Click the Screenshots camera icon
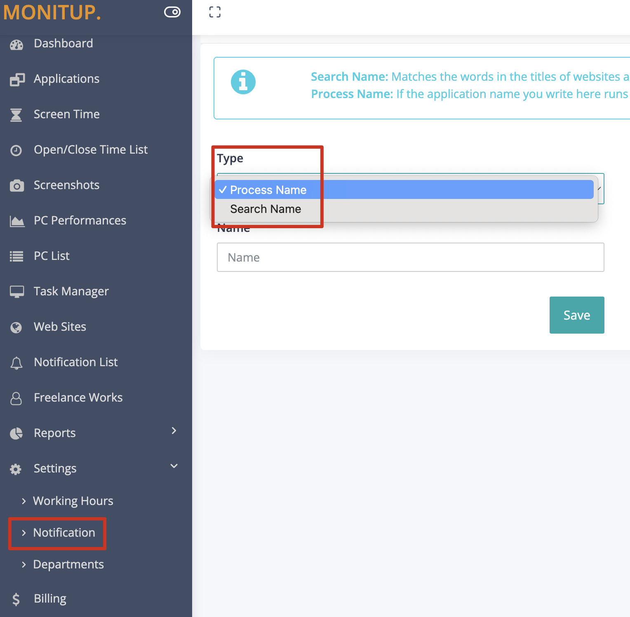630x617 pixels. (x=16, y=186)
